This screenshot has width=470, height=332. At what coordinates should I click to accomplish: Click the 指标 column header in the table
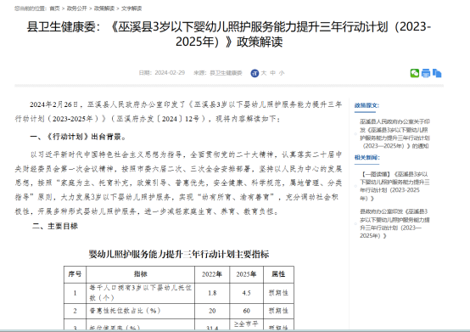coord(140,274)
